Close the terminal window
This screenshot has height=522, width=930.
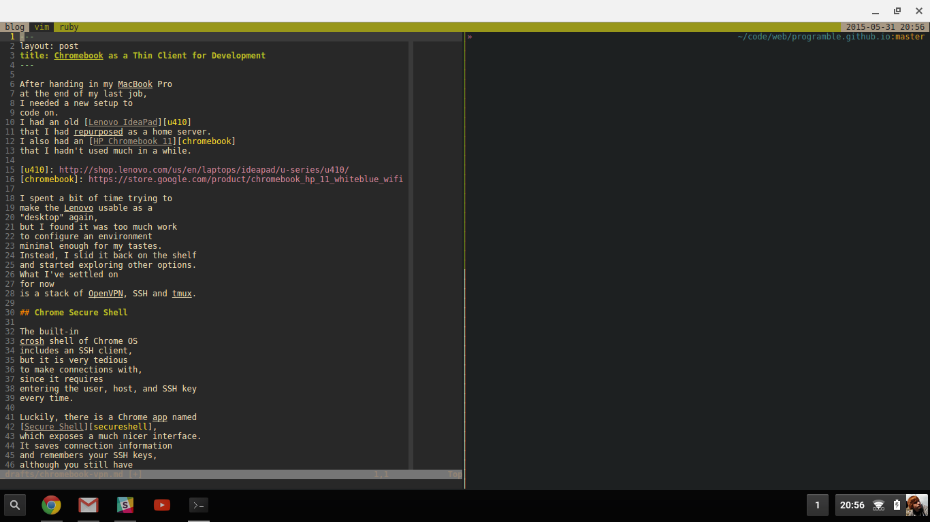coord(918,11)
